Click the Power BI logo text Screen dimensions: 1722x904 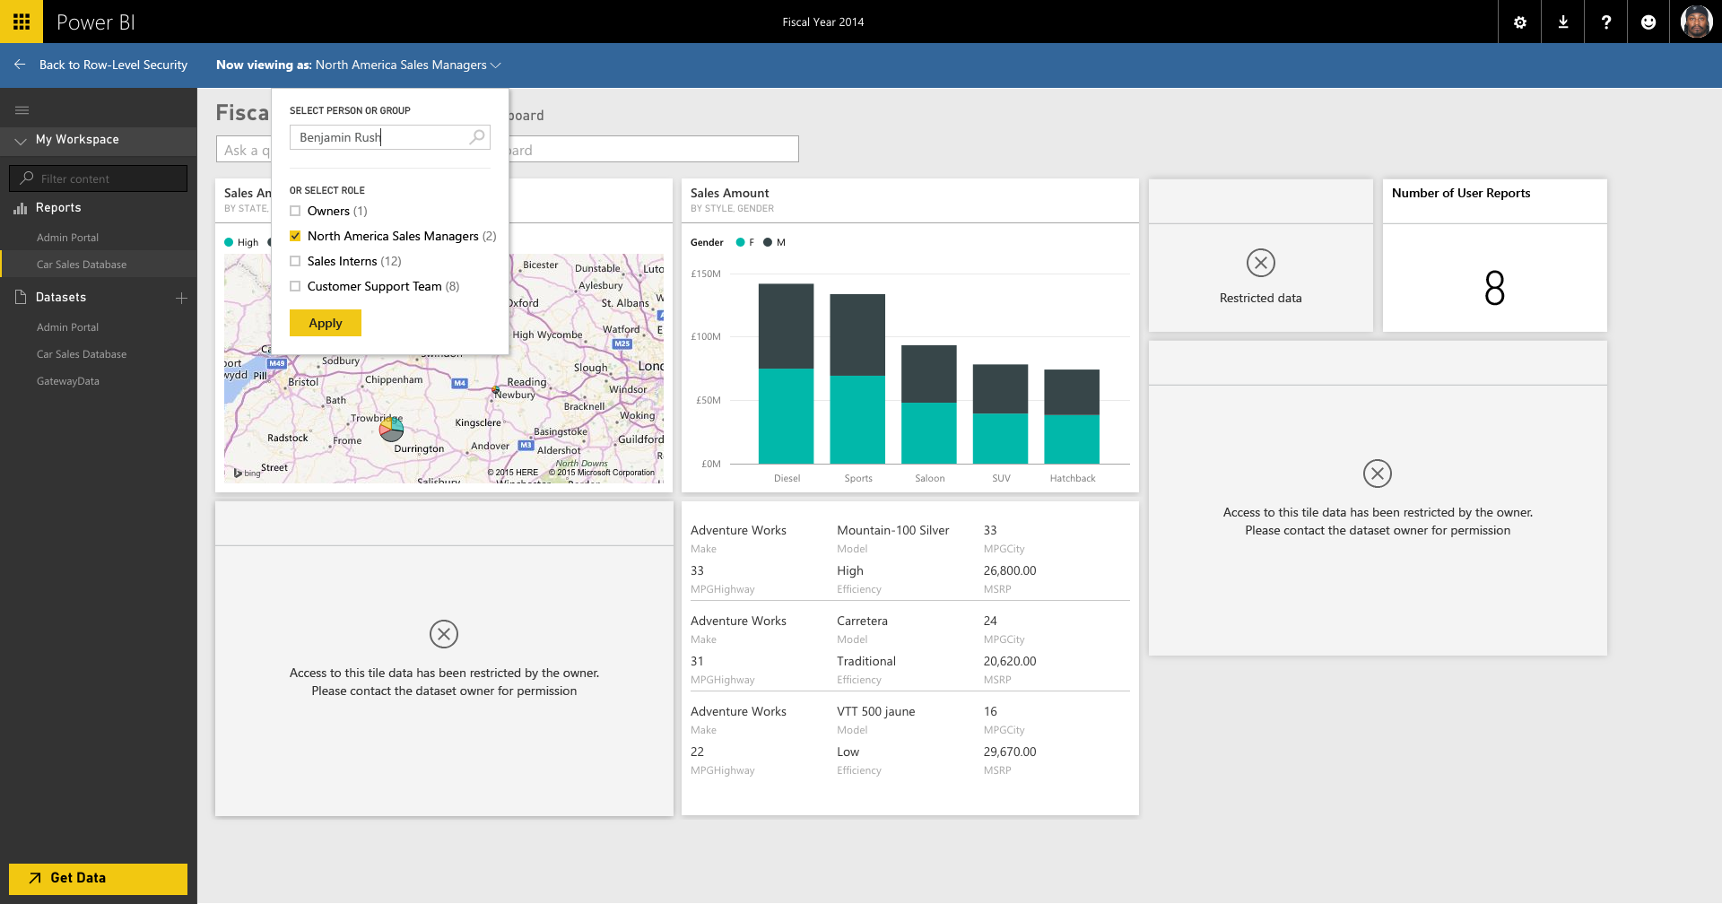(x=96, y=22)
